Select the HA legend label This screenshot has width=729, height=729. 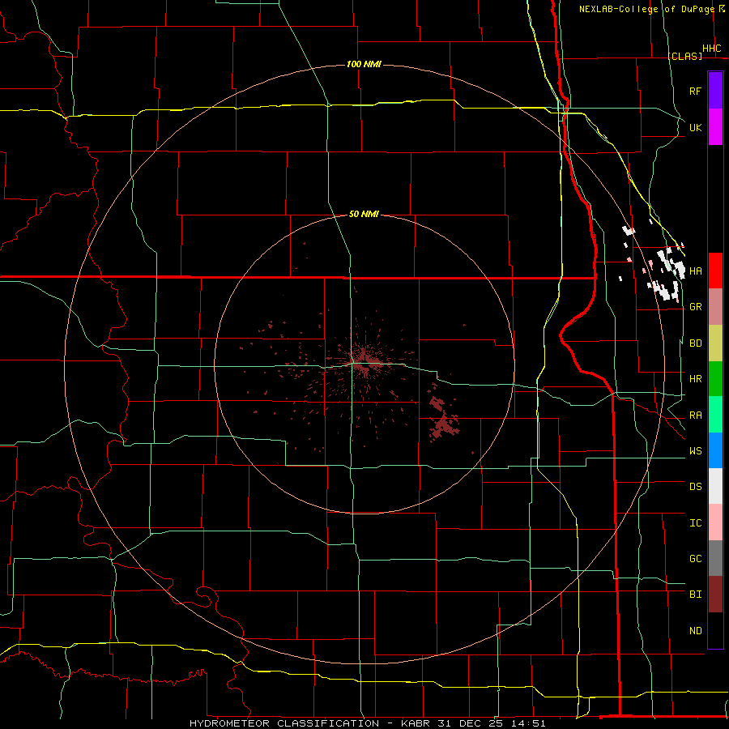coord(695,271)
